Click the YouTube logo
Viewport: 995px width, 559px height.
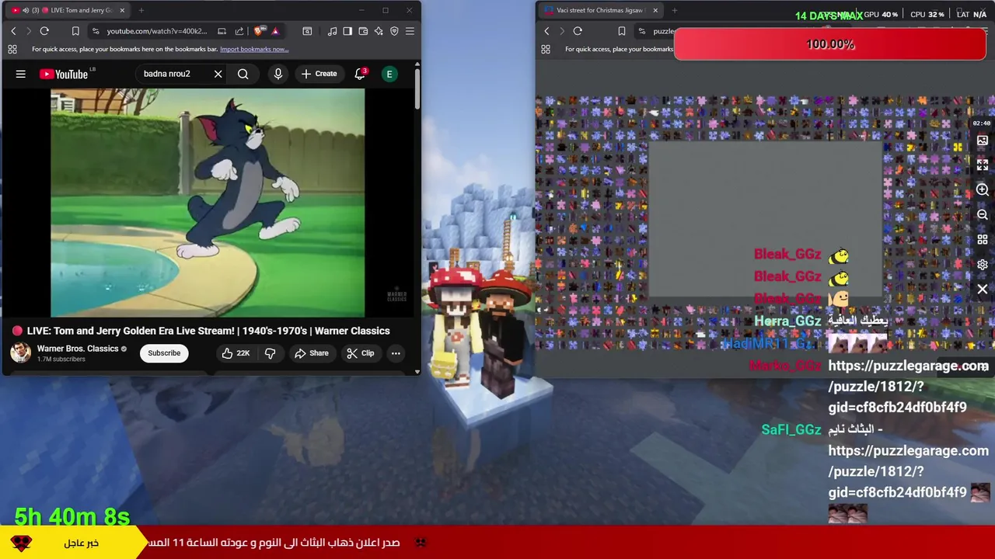click(x=64, y=75)
